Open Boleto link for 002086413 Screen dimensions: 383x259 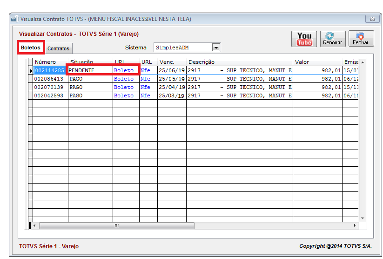click(x=124, y=79)
